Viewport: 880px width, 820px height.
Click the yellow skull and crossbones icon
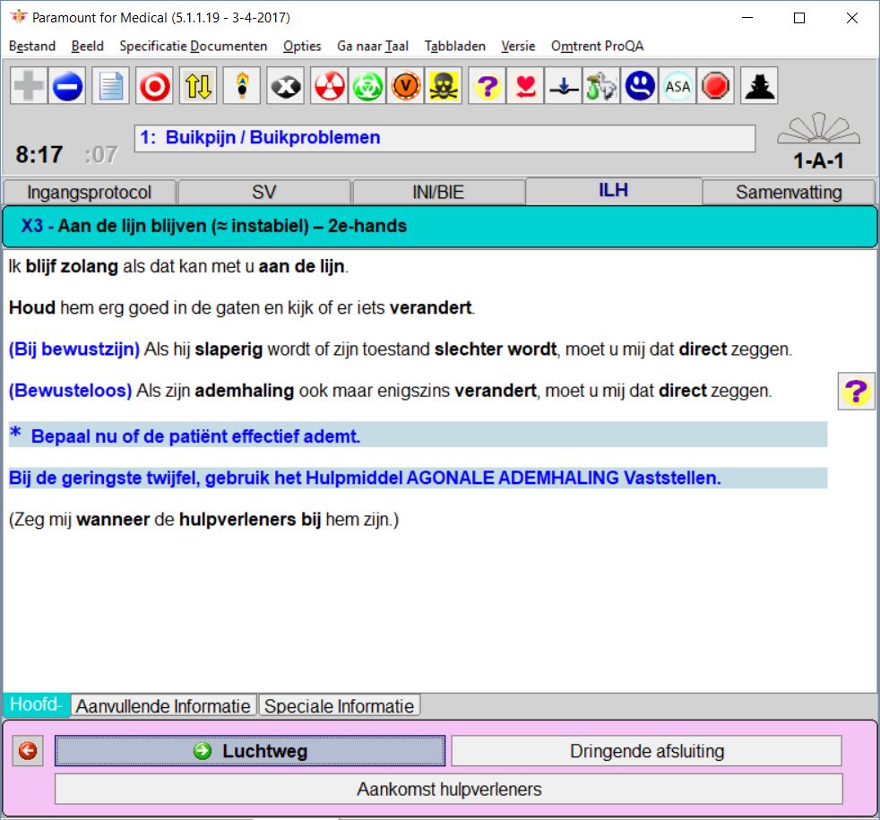[444, 86]
